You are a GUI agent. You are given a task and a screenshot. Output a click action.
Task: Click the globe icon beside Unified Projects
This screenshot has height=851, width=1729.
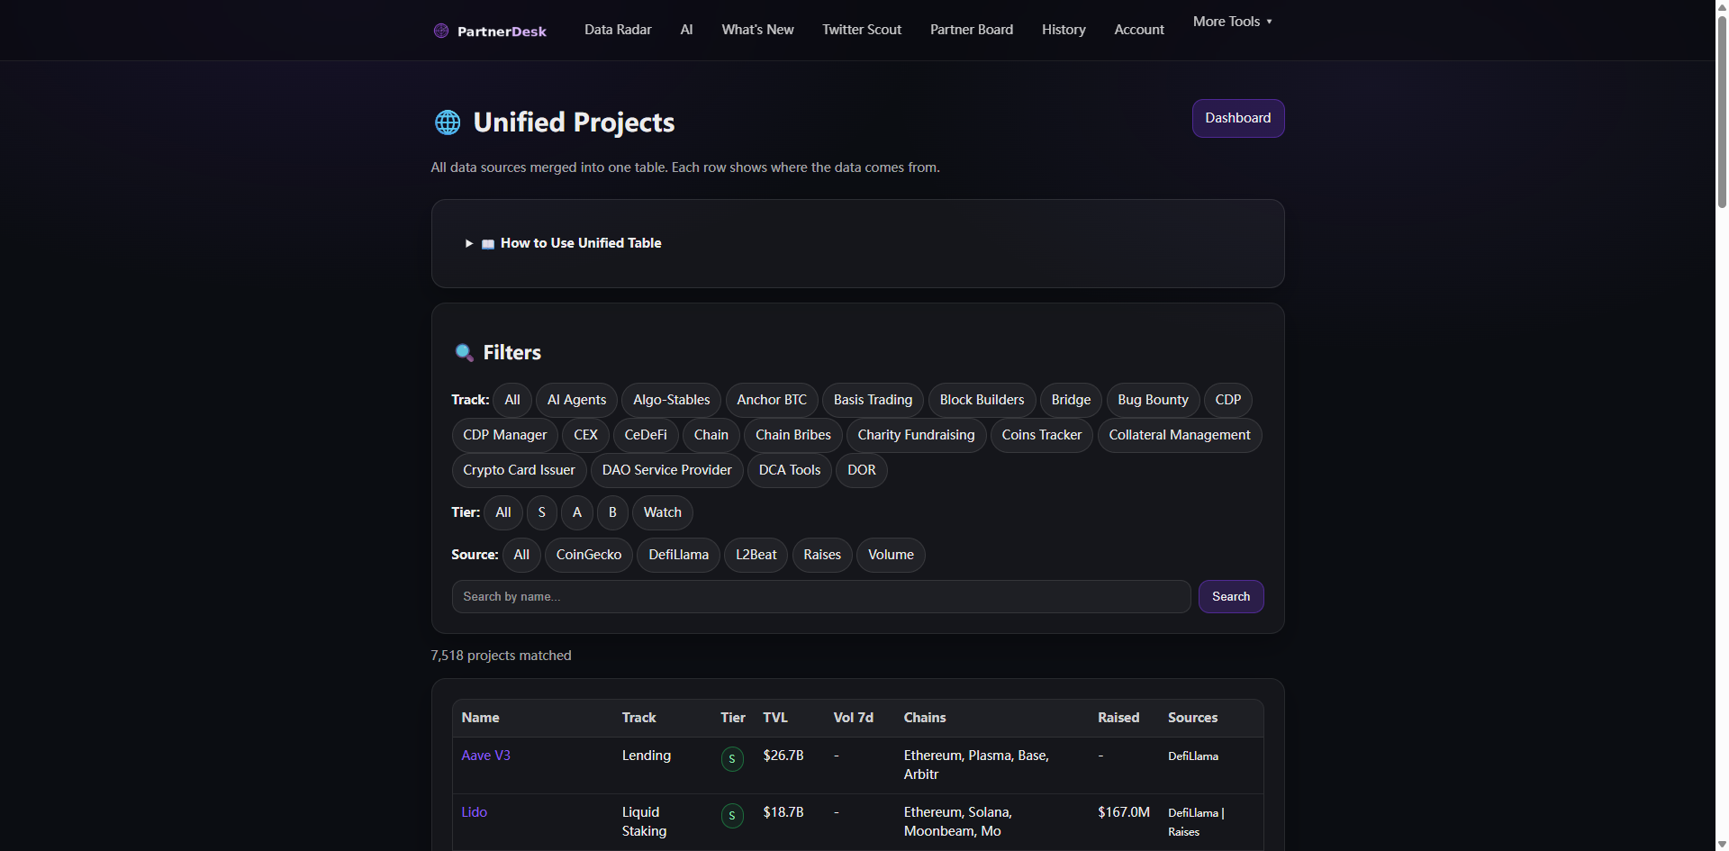click(447, 122)
